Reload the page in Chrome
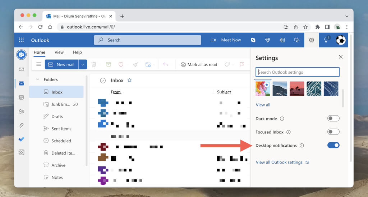Viewport: 368px width, 197px height. (40, 27)
